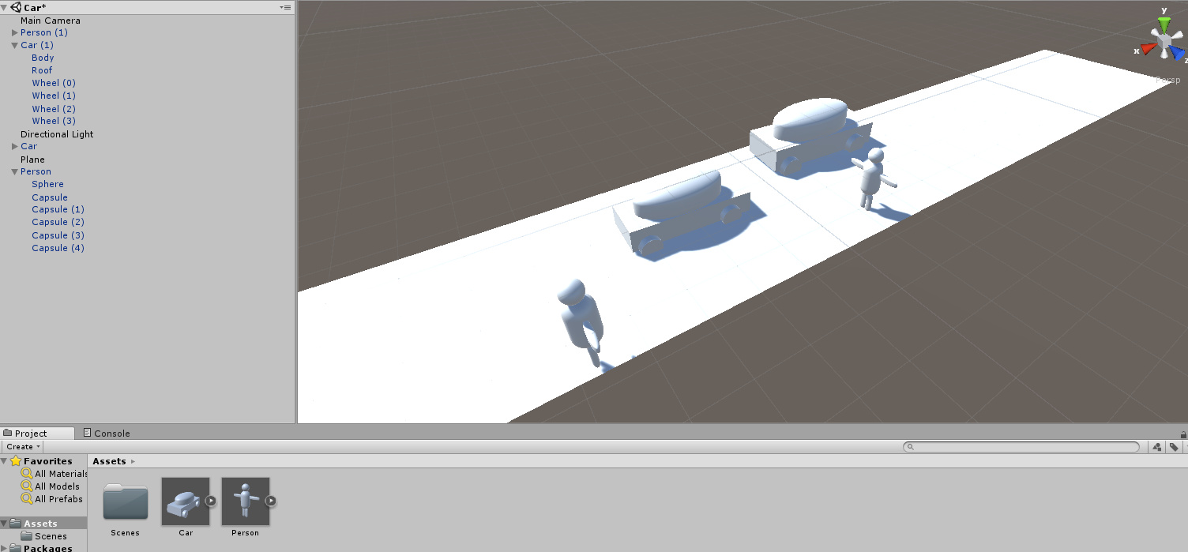1188x552 pixels.
Task: Select the Car prefab thumbnail
Action: (x=186, y=501)
